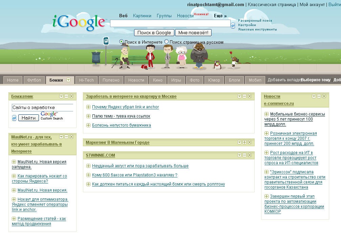The image size is (341, 238).
Task: Minimize the Заработать в интернете gadget
Action: (244, 96)
